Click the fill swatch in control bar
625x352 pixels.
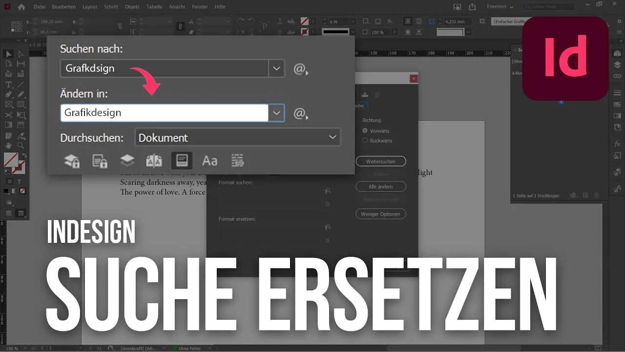point(305,22)
